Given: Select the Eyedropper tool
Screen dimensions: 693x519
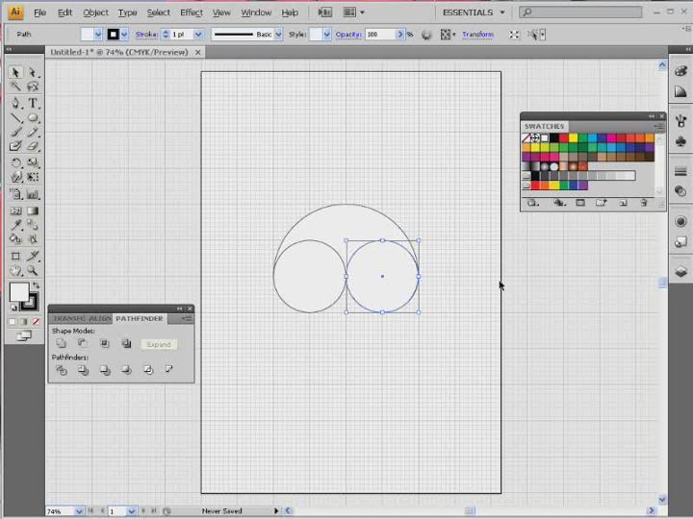Looking at the screenshot, I should click(15, 225).
